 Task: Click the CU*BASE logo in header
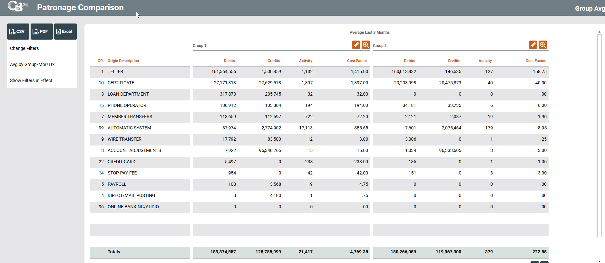point(18,7)
